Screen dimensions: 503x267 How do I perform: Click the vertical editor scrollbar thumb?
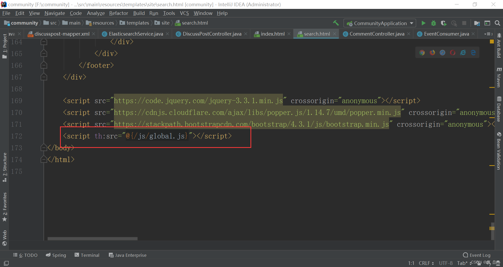coord(493,231)
